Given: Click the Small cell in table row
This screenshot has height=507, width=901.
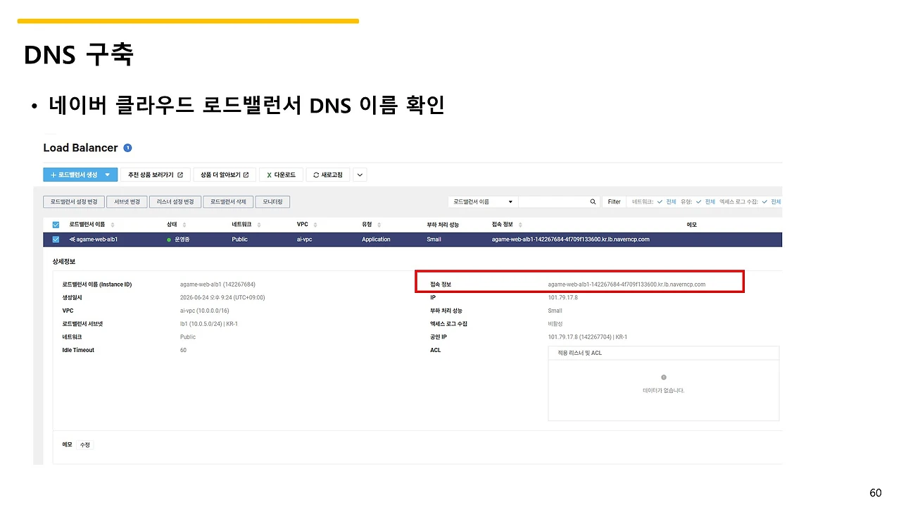Looking at the screenshot, I should tap(434, 239).
